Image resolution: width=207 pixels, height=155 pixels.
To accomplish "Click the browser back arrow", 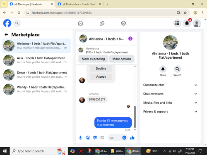I will pos(5,13).
